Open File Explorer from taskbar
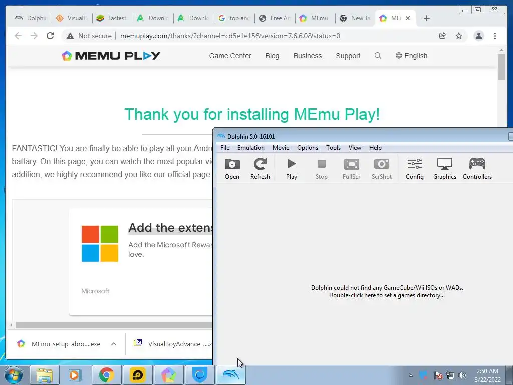Viewport: 513px width, 385px height. pos(45,375)
